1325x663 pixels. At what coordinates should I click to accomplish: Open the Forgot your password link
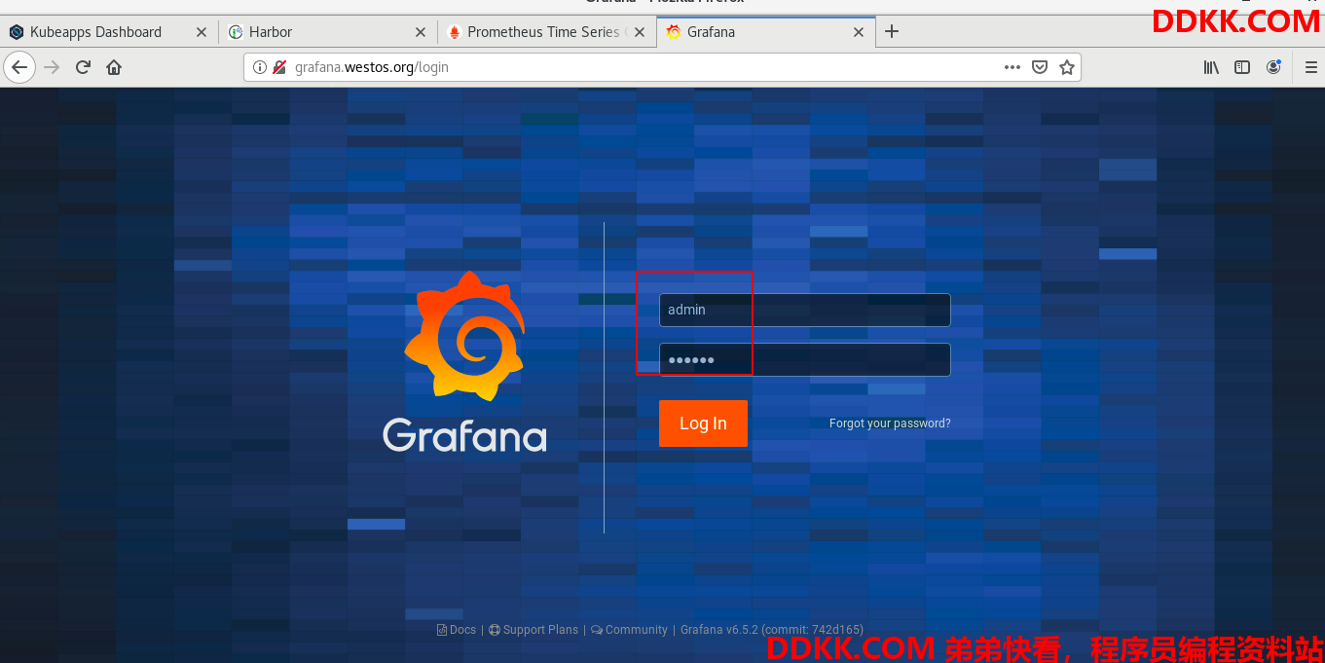coord(890,424)
